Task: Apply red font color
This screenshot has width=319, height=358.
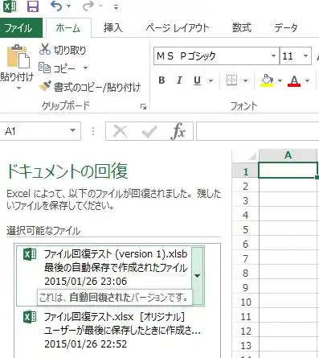Action: [294, 80]
